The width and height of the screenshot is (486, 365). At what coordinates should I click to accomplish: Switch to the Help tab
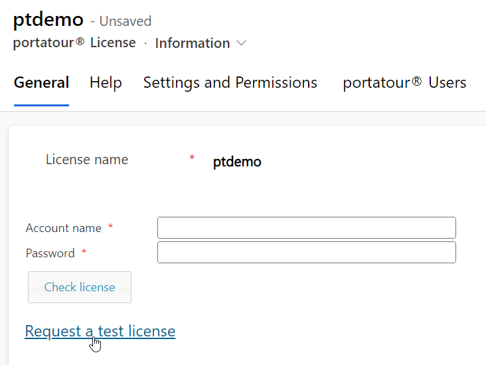(x=106, y=82)
